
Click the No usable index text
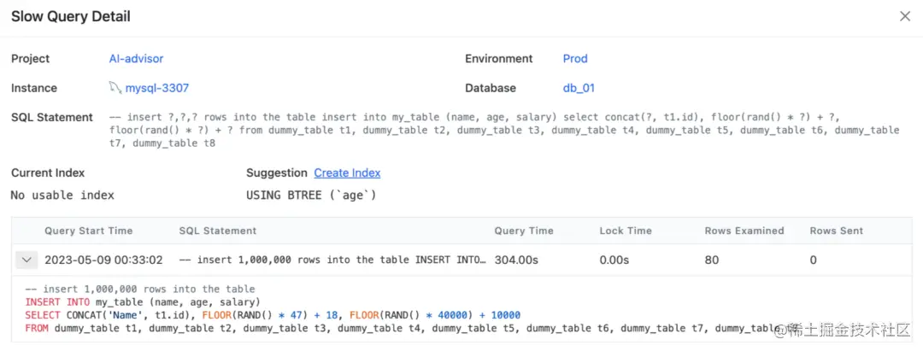62,196
